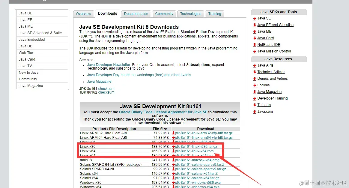Download jdk-8u161-macosx-x64.dmg file link
The height and width of the screenshot is (188, 349).
click(x=197, y=160)
